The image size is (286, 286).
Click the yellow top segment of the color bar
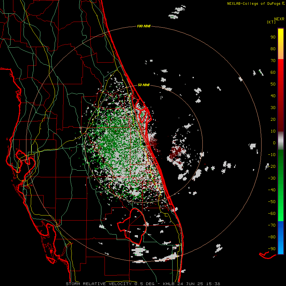click(x=281, y=44)
